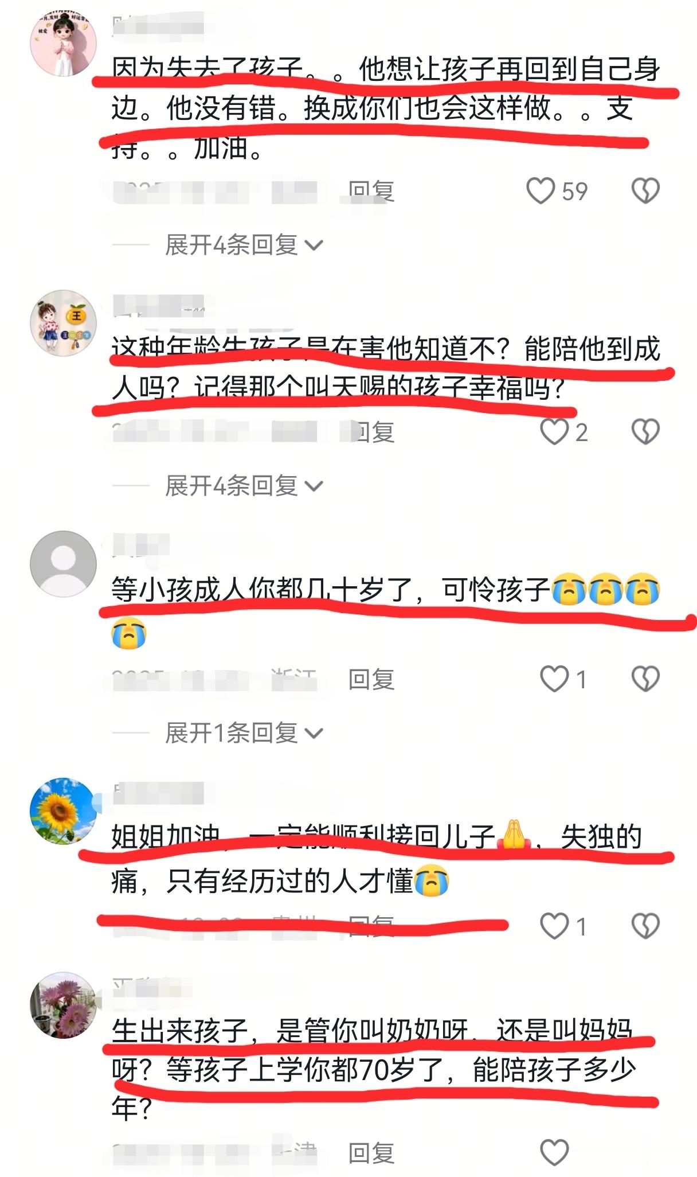
Task: Open the purple flower avatar profile
Action: pyautogui.click(x=63, y=1005)
